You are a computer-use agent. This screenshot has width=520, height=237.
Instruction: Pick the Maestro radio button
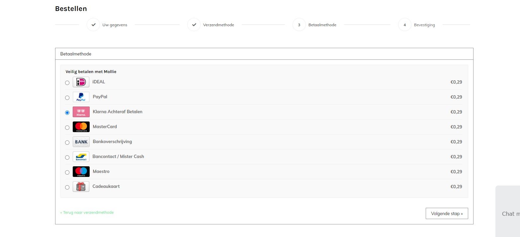pyautogui.click(x=67, y=172)
